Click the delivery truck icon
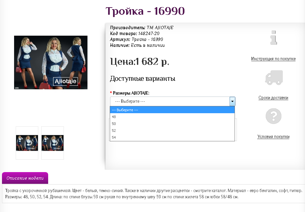305x212 pixels. pos(274,78)
